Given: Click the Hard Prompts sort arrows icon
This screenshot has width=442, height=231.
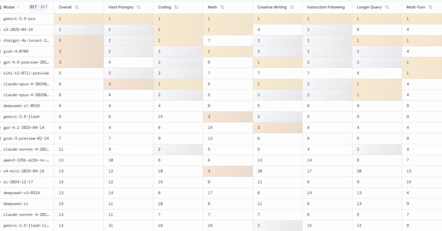Looking at the screenshot, I should tap(138, 7).
